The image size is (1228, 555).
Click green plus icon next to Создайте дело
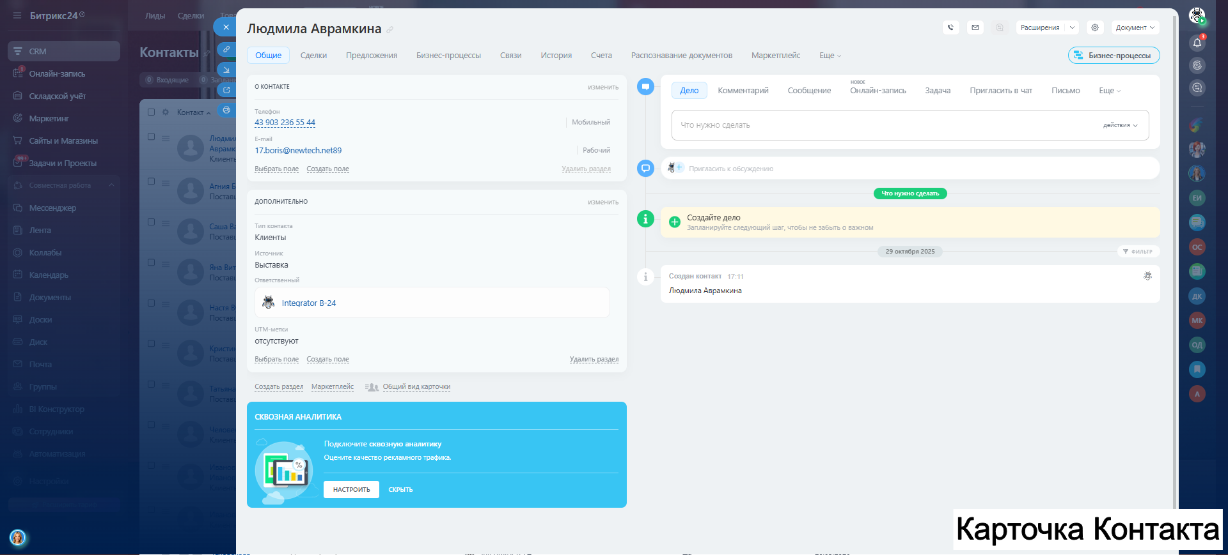(674, 222)
